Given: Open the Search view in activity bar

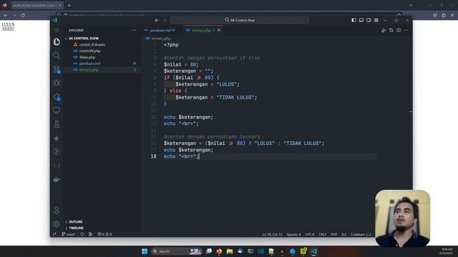Looking at the screenshot, I should coord(57,56).
